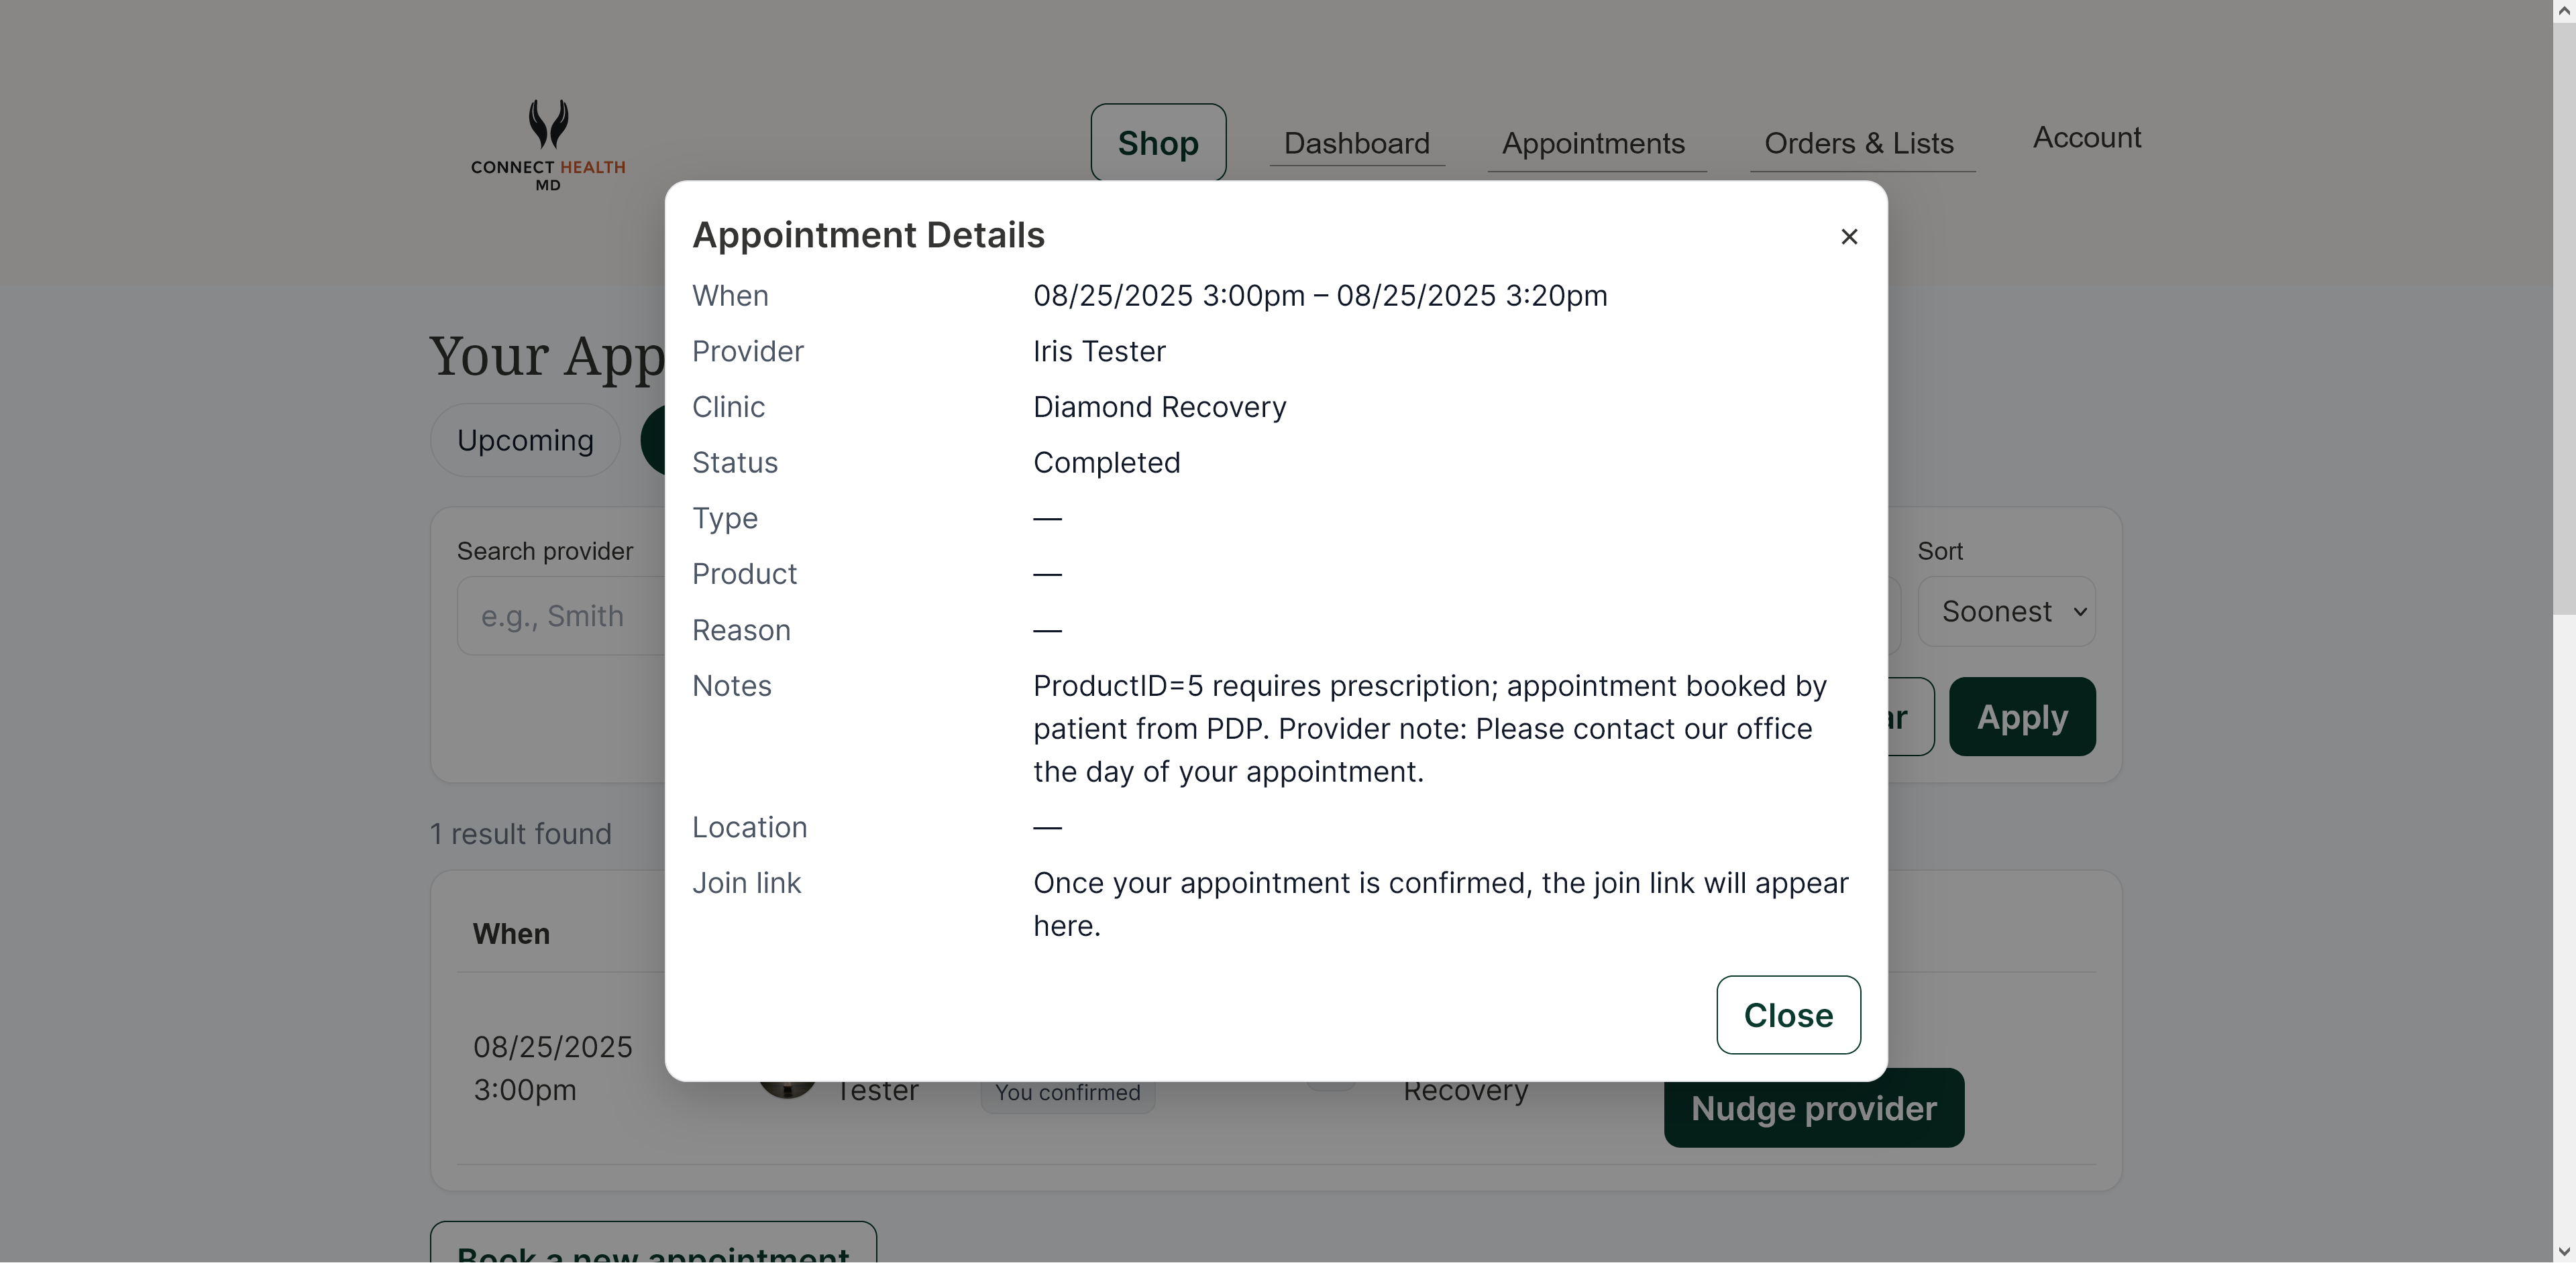This screenshot has width=2576, height=1263.
Task: Switch to the Shop tab
Action: coord(1157,142)
